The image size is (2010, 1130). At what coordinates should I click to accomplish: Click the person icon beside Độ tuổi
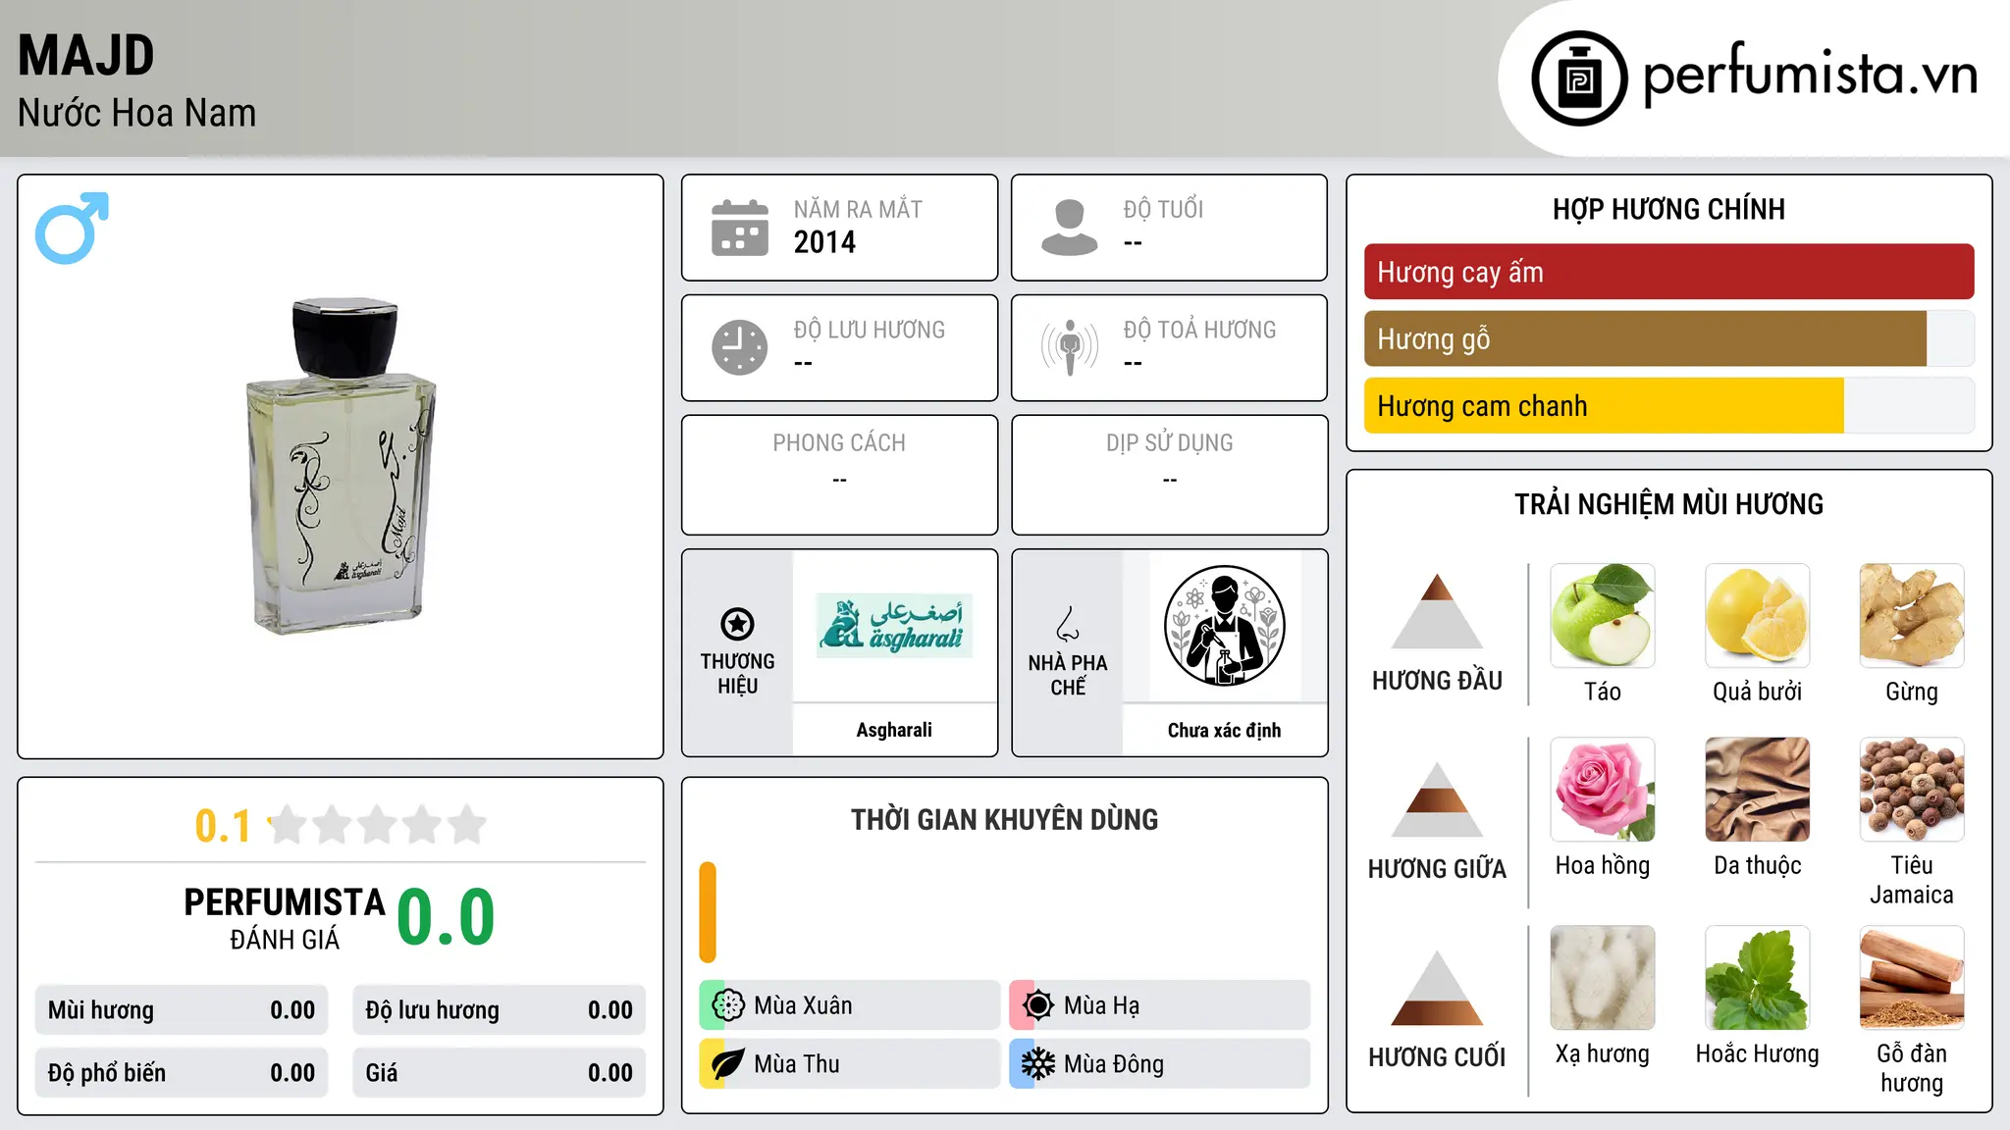pos(1070,228)
